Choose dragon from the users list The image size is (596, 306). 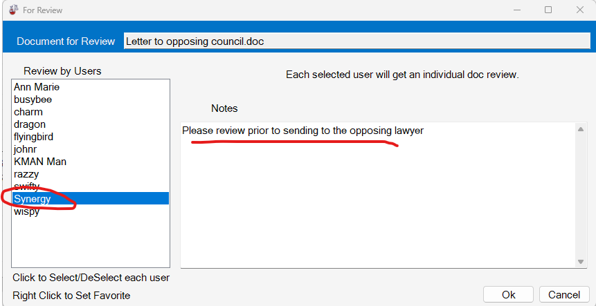coord(30,124)
